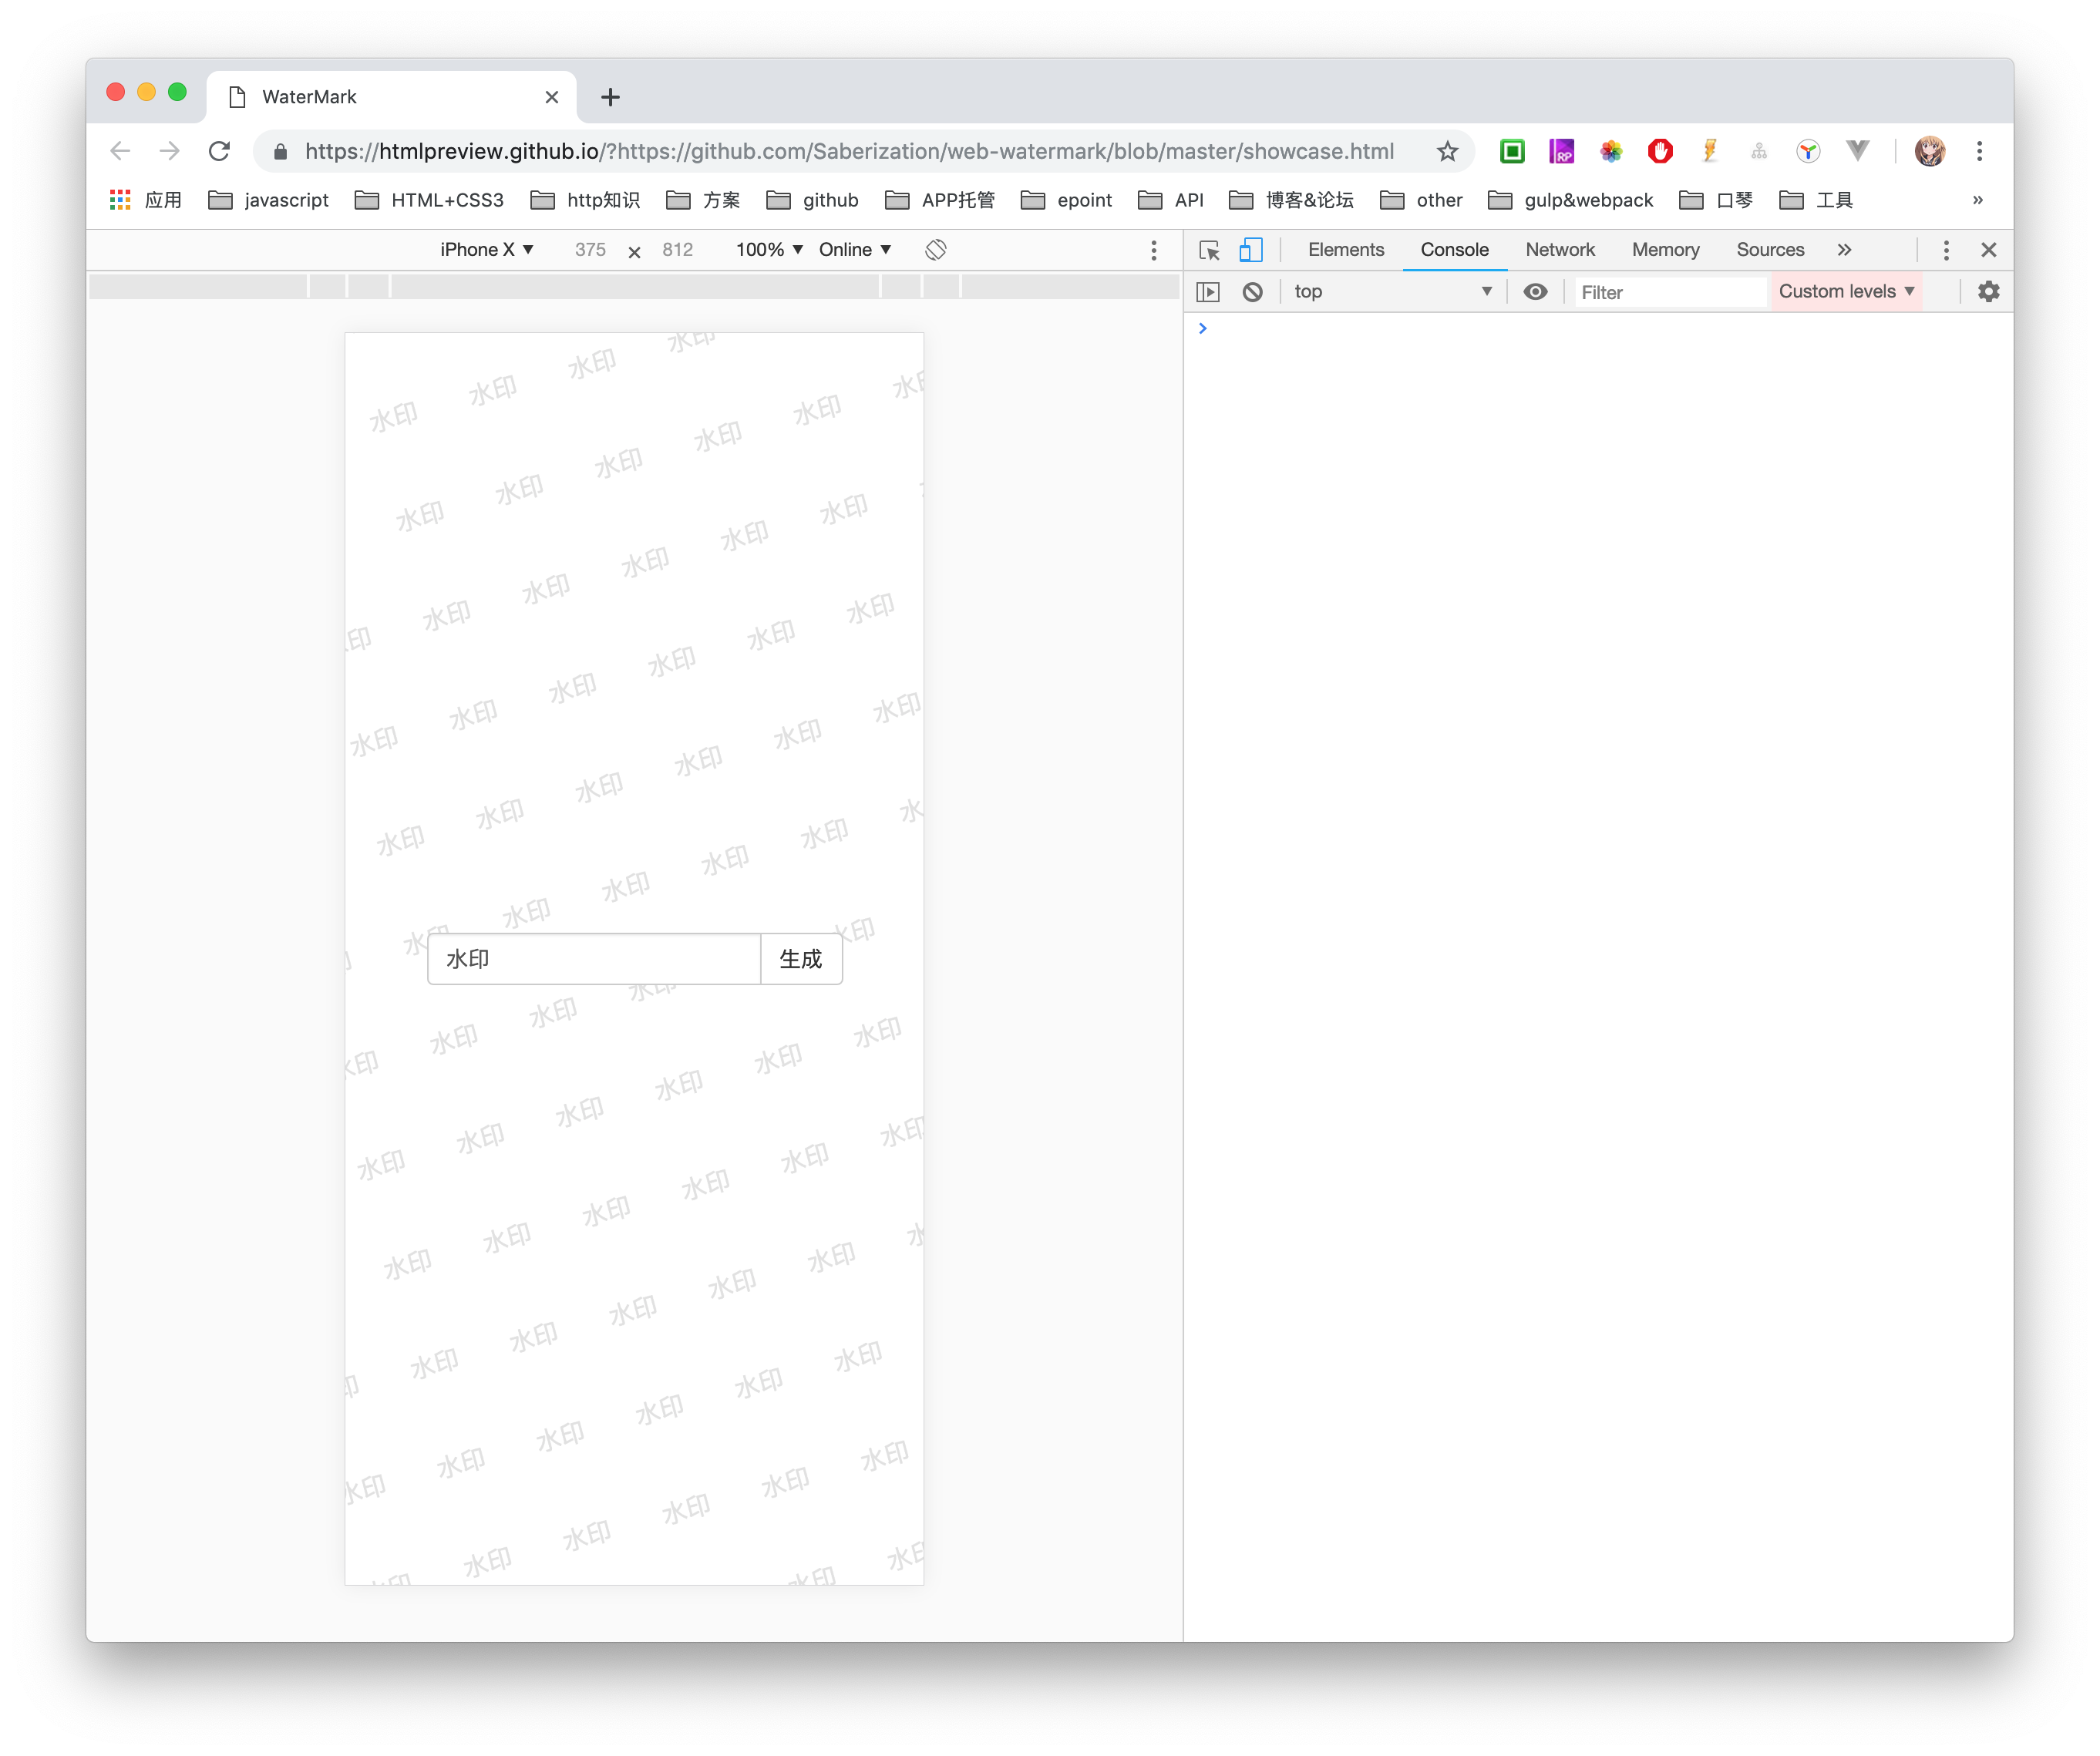Bookmark this page with the star icon
Screen dimensions: 2100x1756
point(1447,151)
